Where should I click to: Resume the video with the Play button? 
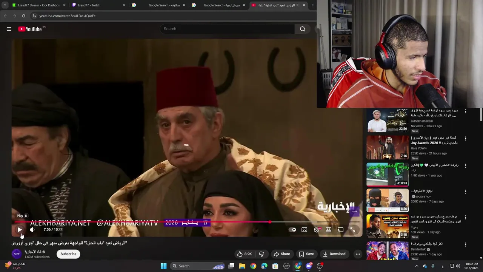click(20, 230)
